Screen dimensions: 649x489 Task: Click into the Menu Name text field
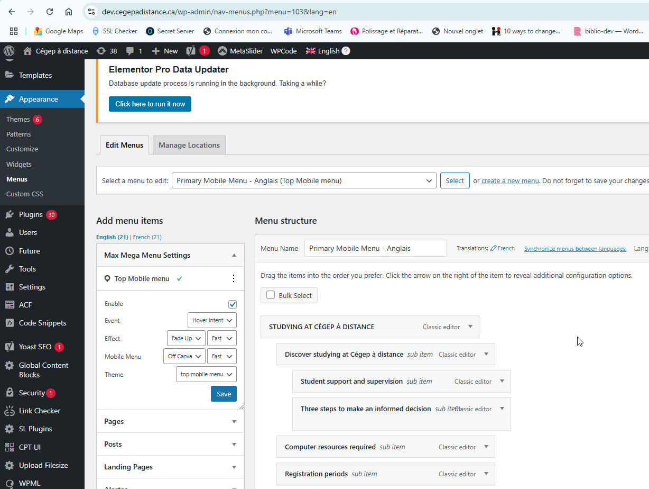pos(375,248)
